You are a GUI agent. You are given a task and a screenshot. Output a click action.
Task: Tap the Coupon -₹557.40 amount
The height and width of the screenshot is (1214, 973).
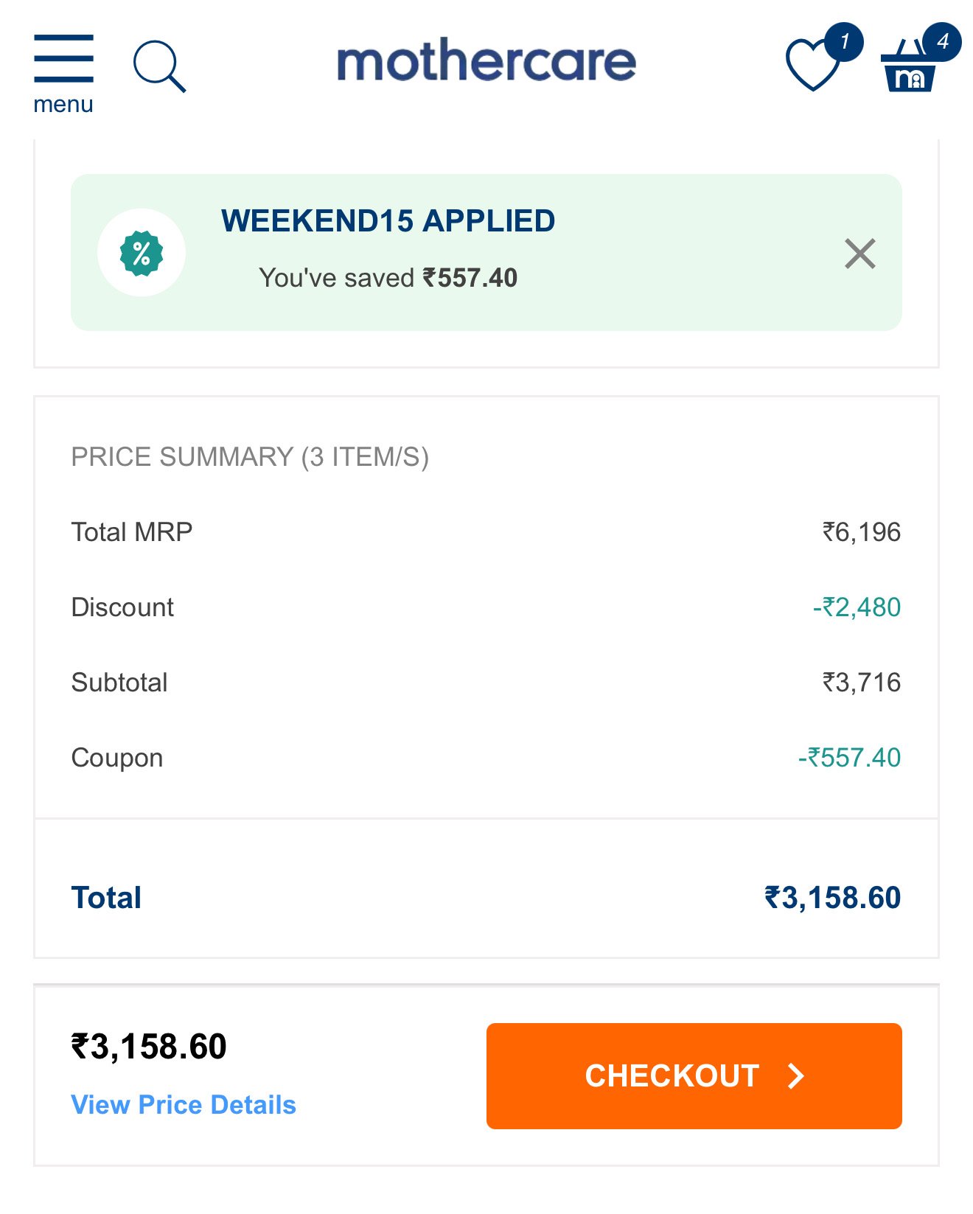click(x=849, y=757)
